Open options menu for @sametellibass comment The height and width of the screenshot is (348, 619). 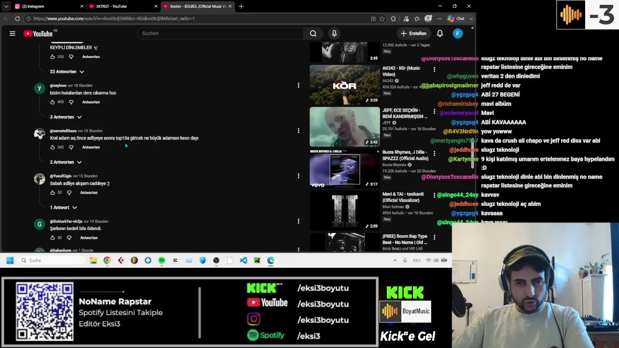click(298, 130)
